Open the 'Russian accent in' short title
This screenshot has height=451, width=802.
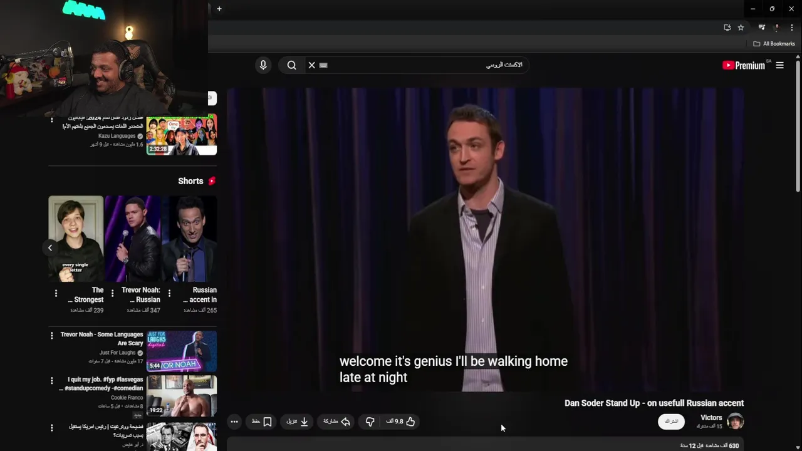pyautogui.click(x=200, y=295)
